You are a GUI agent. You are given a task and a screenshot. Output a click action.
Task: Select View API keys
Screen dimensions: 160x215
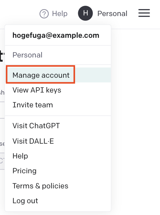(x=58, y=90)
